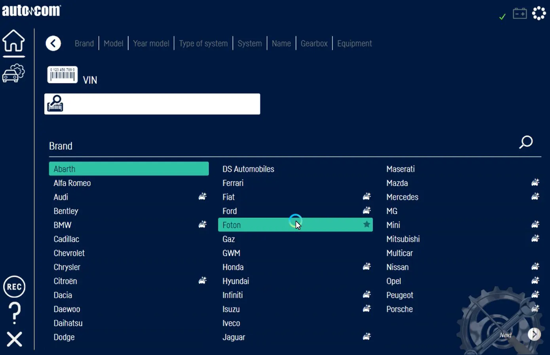The width and height of the screenshot is (550, 355).
Task: Click the car icon beside BMW
Action: (x=202, y=225)
